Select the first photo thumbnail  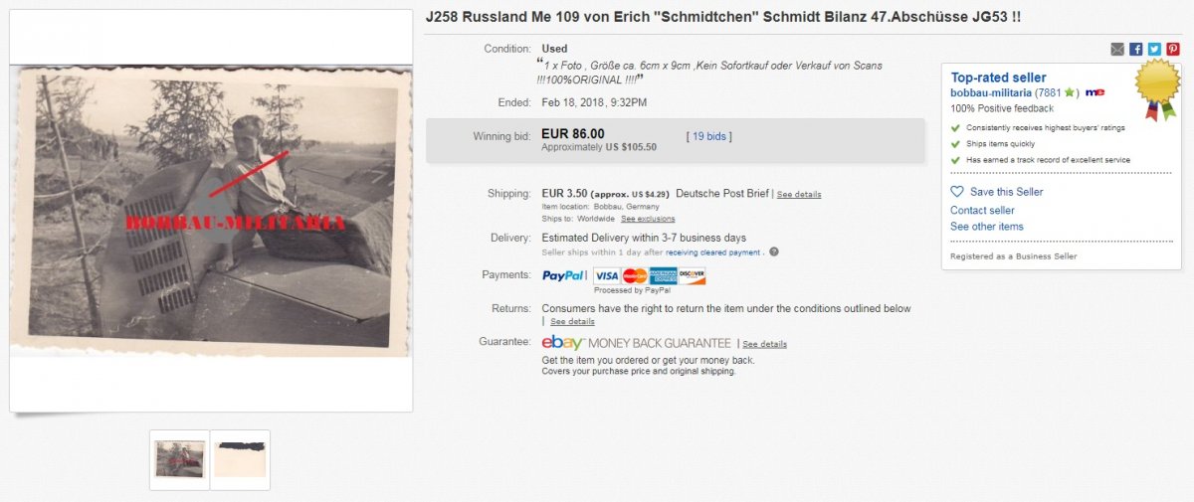coord(180,459)
